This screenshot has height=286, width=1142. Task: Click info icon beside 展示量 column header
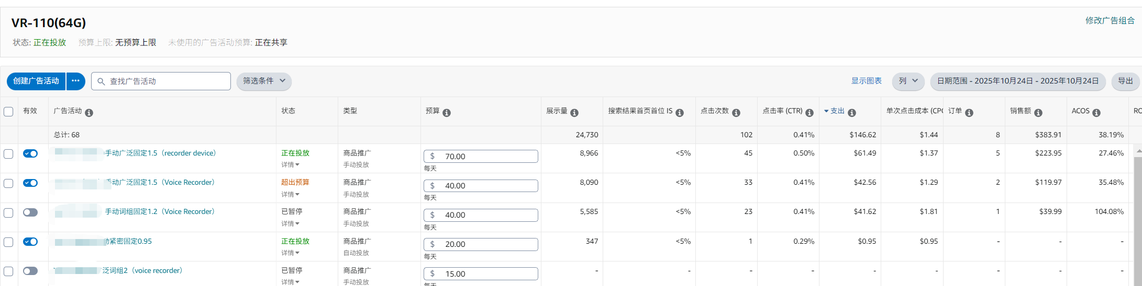[x=574, y=113]
